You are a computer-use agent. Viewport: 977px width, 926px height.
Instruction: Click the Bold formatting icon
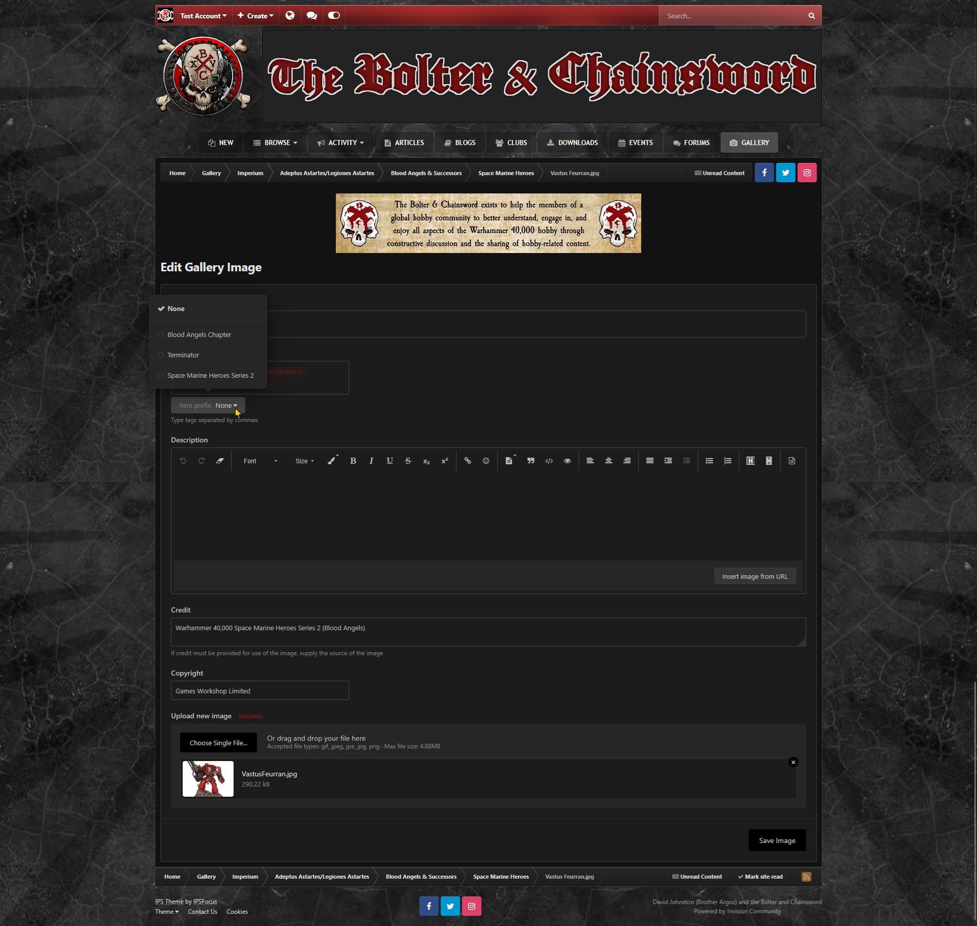click(x=353, y=461)
